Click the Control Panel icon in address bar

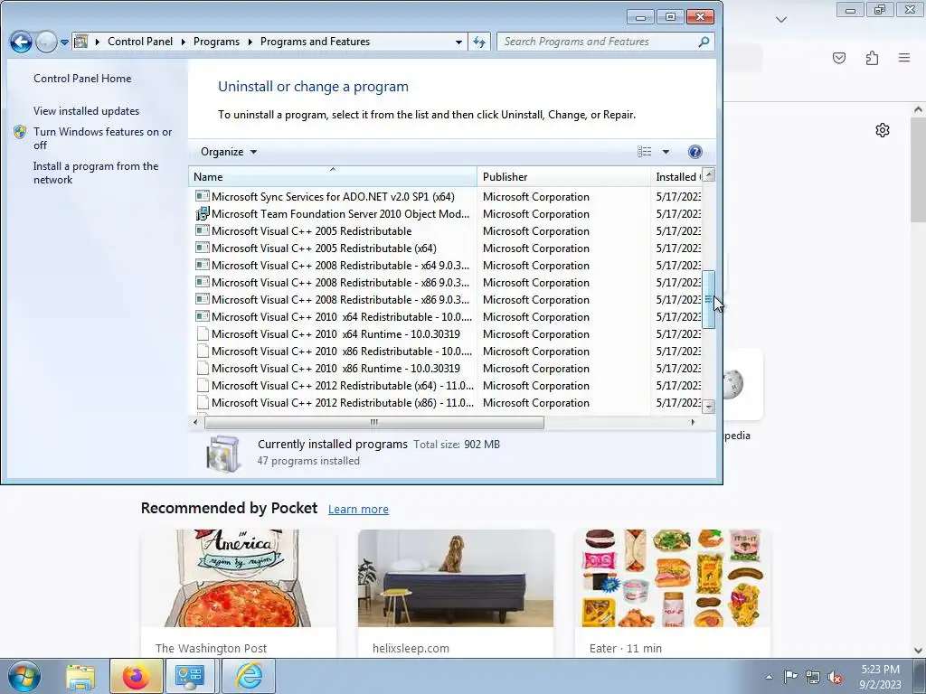81,42
